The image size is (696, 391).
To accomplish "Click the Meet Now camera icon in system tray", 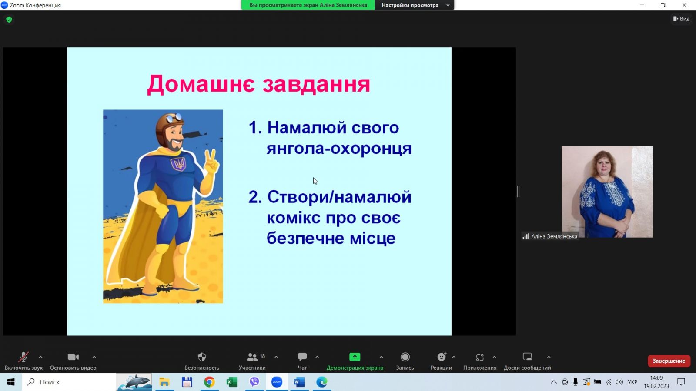I will tap(565, 382).
